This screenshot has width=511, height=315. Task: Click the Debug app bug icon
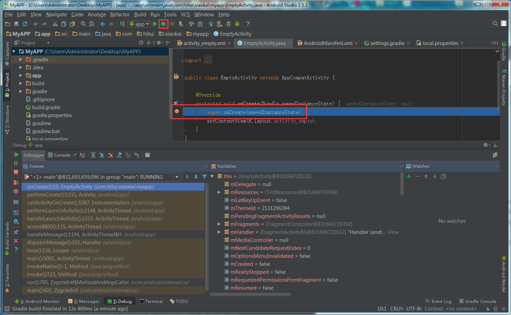tap(163, 24)
